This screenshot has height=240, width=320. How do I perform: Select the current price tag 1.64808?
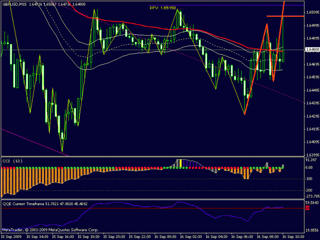tap(312, 50)
